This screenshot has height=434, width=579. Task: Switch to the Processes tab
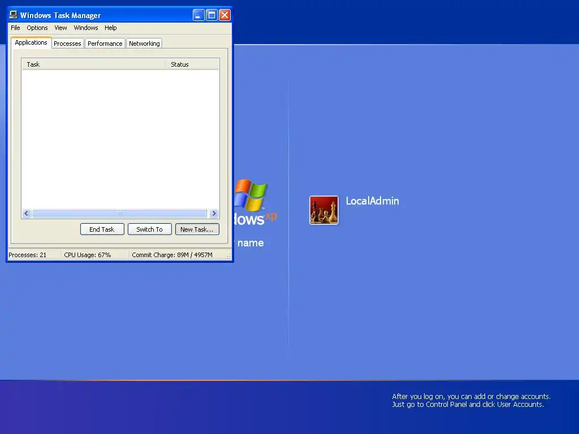[67, 44]
